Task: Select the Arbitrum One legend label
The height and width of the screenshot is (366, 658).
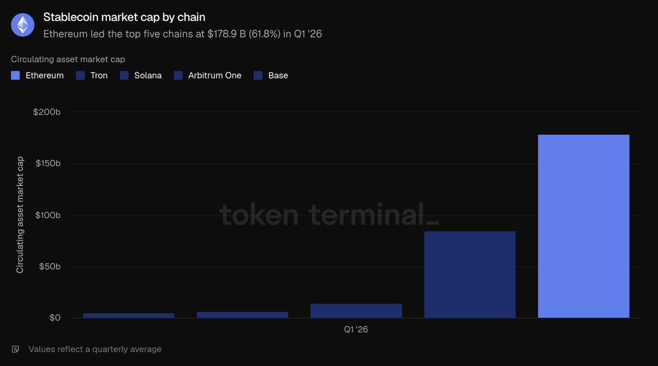Action: pos(215,76)
